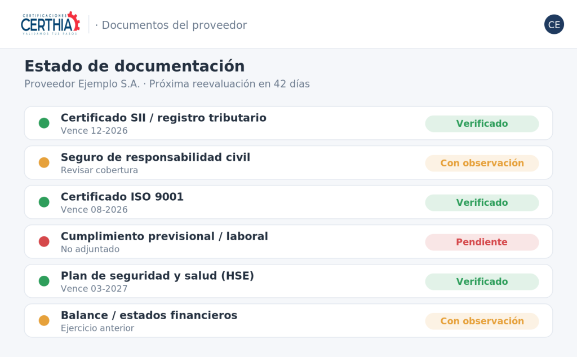Click Verificado badge on ISO 9001 row

(482, 202)
